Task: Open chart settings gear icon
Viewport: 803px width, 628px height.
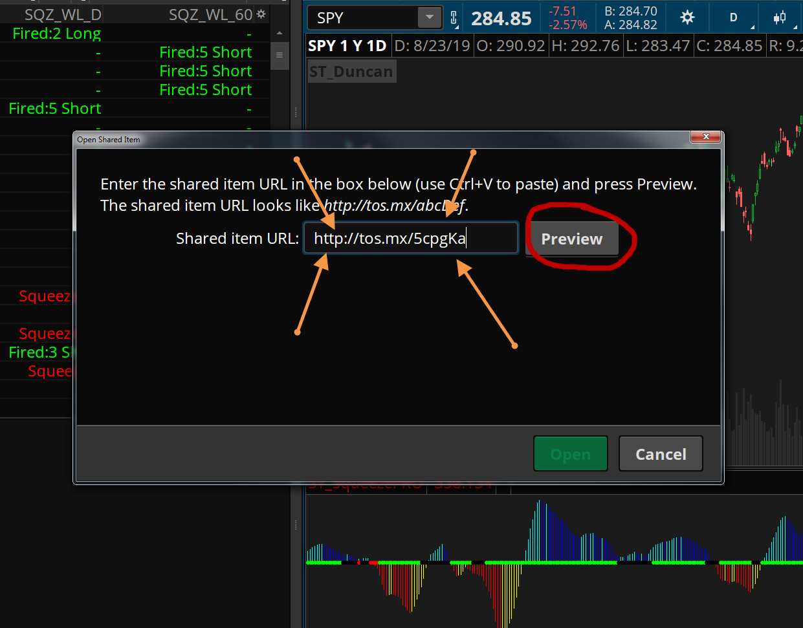Action: pos(687,17)
